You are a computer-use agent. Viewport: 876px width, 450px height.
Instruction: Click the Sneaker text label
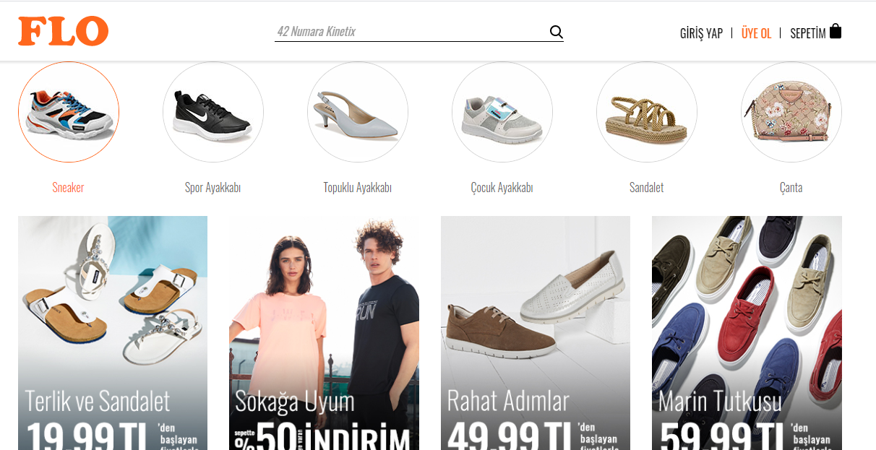click(69, 188)
